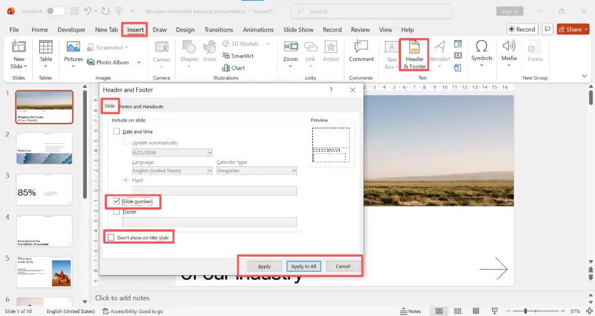
Task: Uncheck the Slide number checkbox
Action: (117, 201)
